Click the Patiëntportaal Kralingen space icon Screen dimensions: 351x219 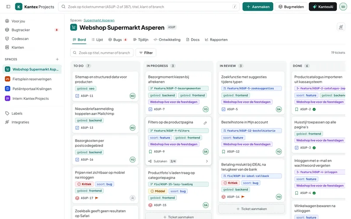[7, 89]
